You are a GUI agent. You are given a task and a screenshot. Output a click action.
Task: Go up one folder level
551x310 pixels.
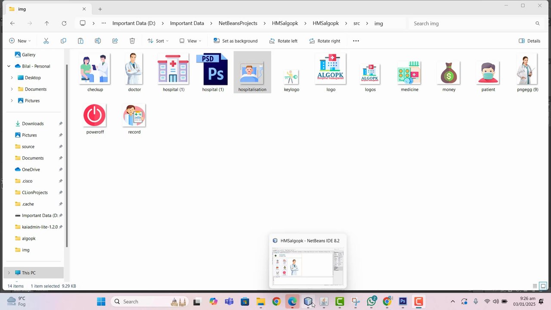click(x=46, y=23)
